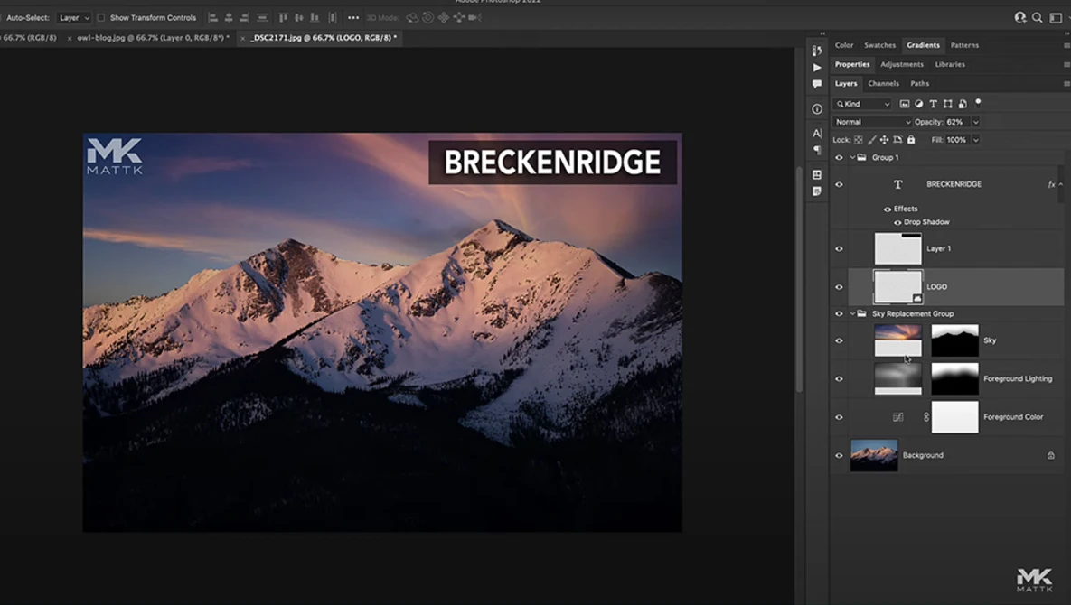Open the Paragraph panel icon

(x=817, y=150)
